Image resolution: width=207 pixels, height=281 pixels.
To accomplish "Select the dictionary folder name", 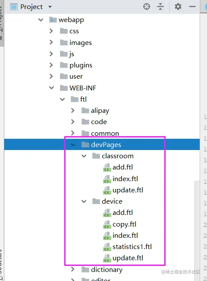I will pyautogui.click(x=107, y=269).
